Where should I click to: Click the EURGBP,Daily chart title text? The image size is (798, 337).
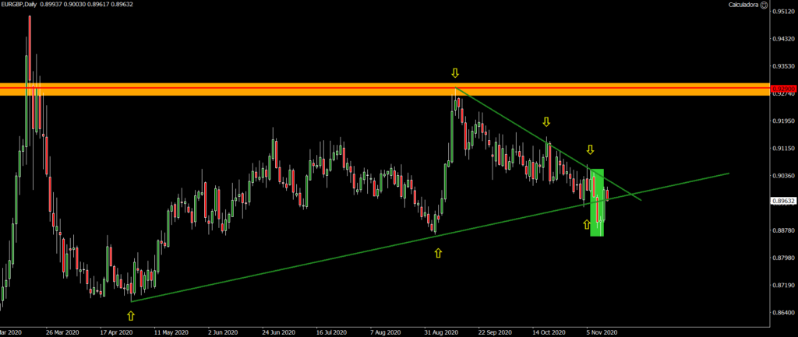(25, 5)
